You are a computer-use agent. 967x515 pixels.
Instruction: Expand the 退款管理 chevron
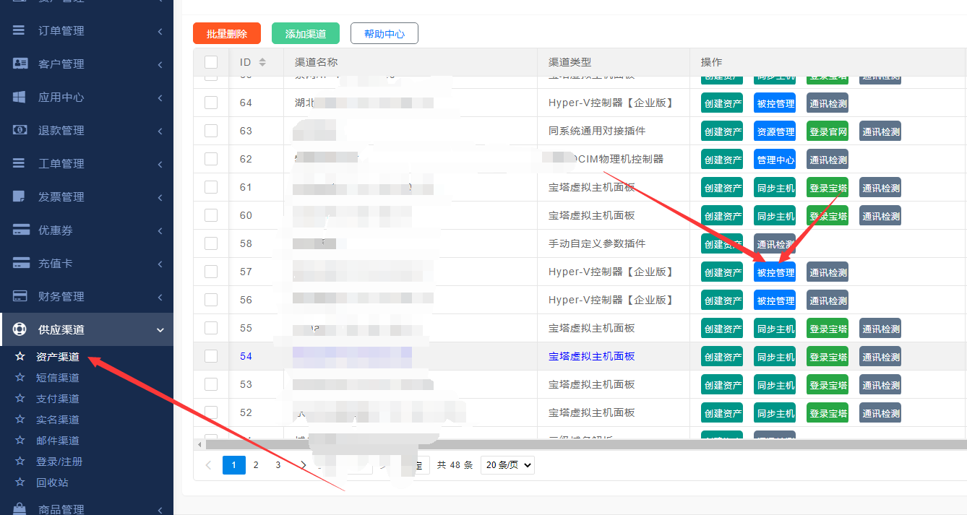click(160, 131)
